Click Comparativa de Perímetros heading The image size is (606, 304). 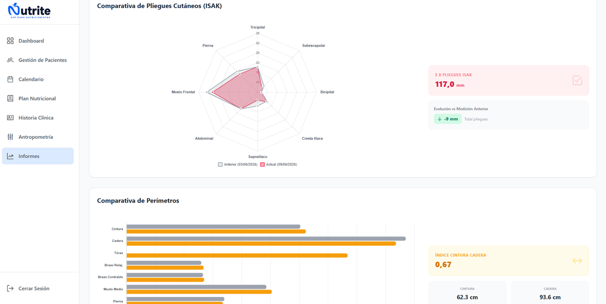point(138,200)
